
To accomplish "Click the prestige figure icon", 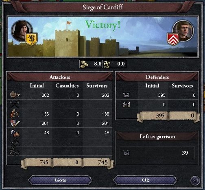I will [107, 64].
